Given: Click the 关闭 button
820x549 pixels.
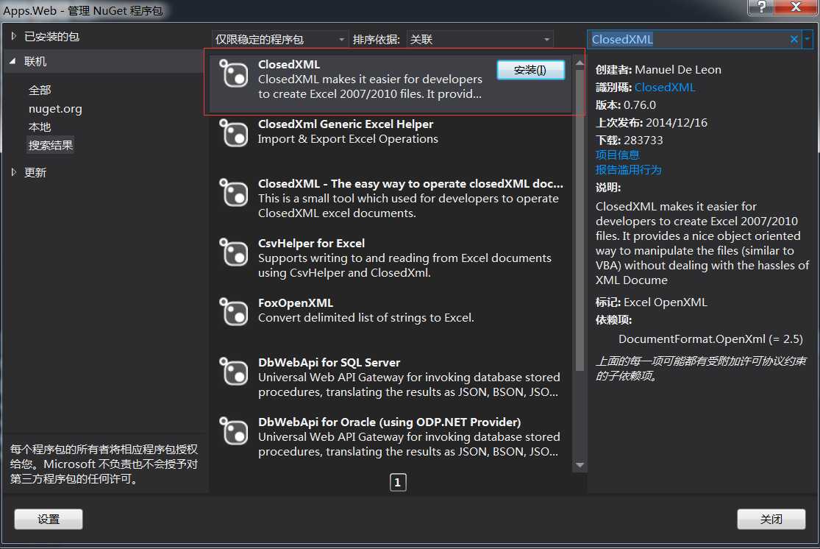Looking at the screenshot, I should (771, 519).
